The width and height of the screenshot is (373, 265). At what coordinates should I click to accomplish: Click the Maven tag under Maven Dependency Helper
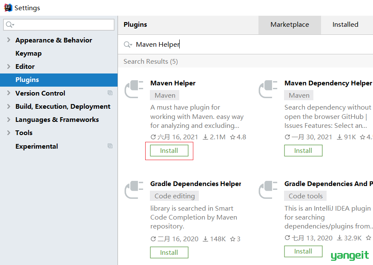299,96
